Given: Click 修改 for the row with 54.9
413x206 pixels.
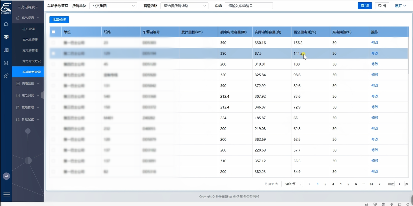Looking at the screenshot, I should pos(375,171).
